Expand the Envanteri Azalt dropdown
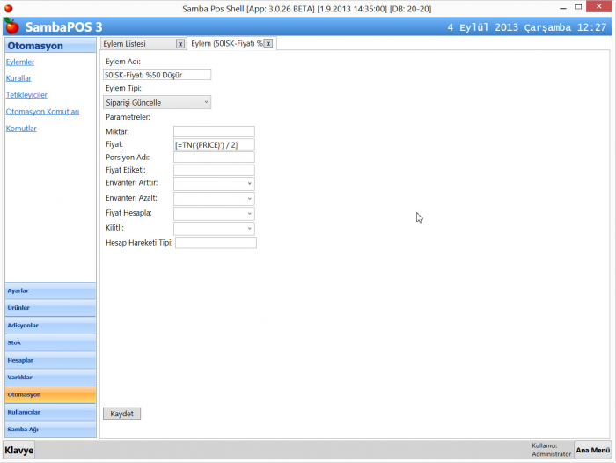The image size is (616, 463). pos(214,198)
